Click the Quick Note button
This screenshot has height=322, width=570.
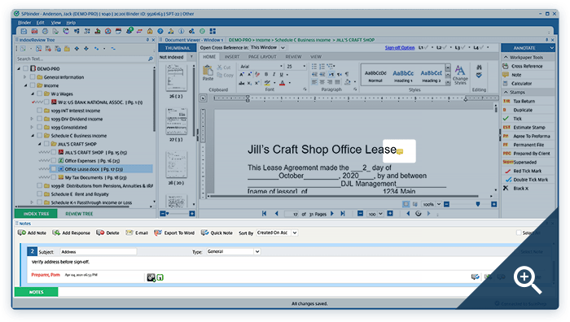[217, 233]
